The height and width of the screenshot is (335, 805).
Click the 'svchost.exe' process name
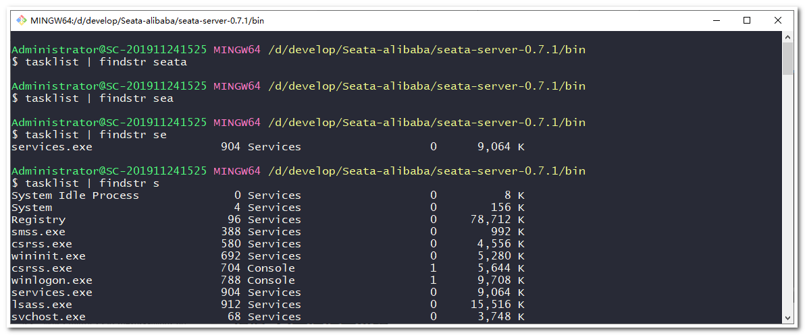point(48,317)
